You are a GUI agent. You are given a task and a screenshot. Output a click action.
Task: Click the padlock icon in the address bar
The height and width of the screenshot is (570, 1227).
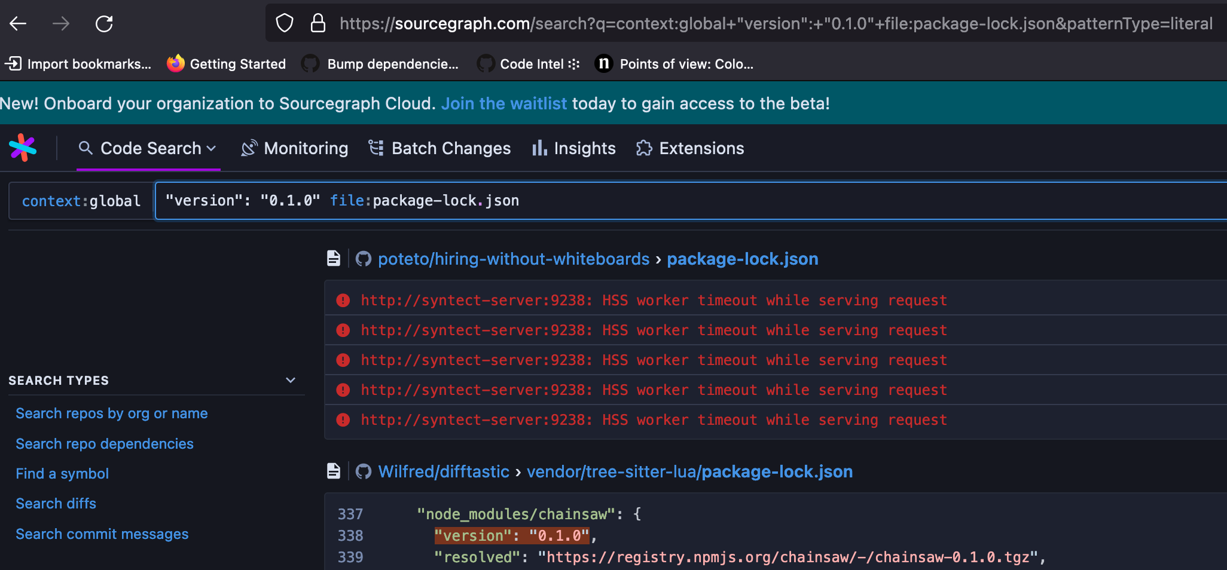[x=318, y=23]
